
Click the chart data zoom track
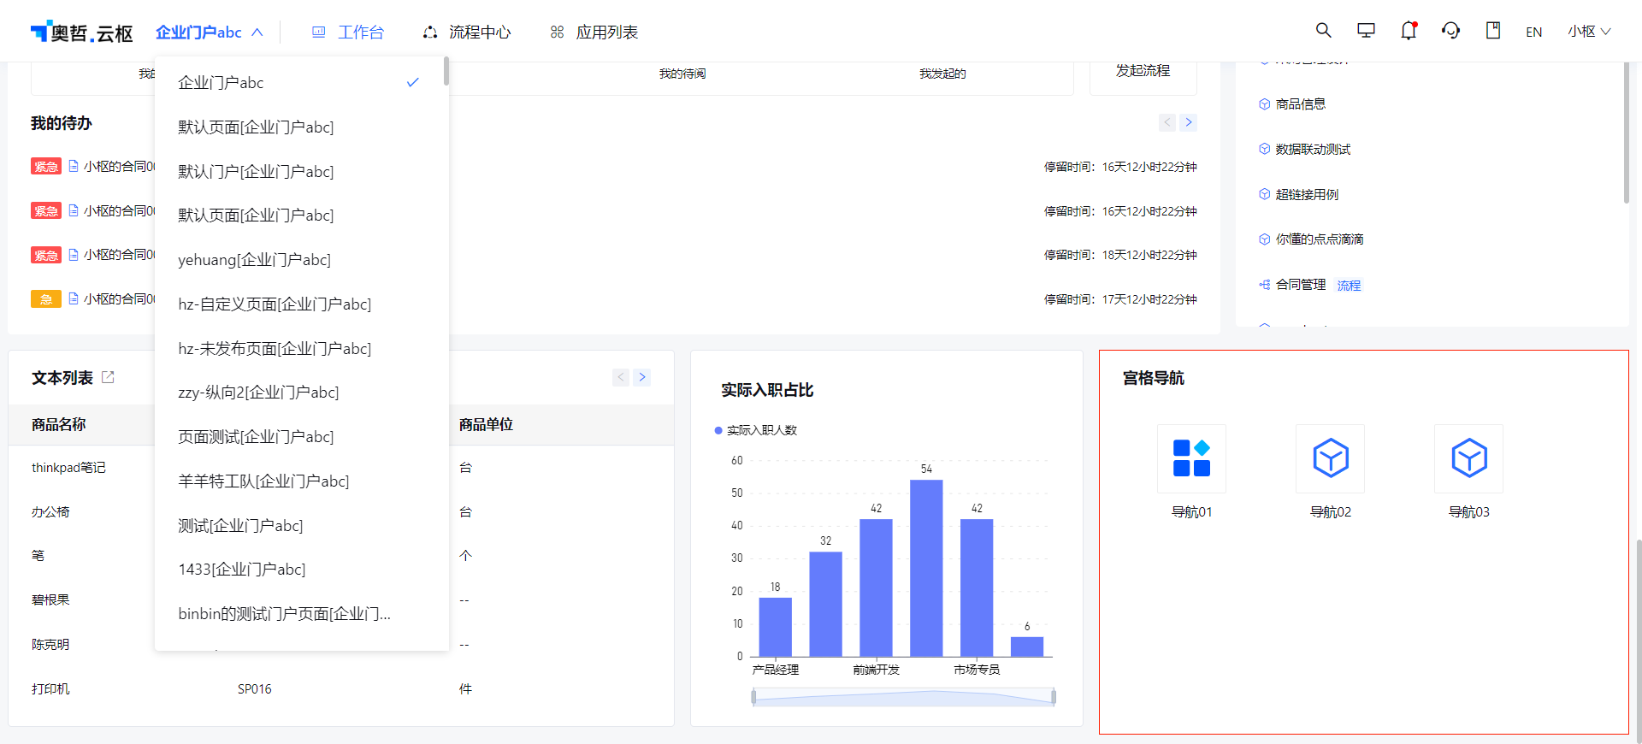point(904,697)
